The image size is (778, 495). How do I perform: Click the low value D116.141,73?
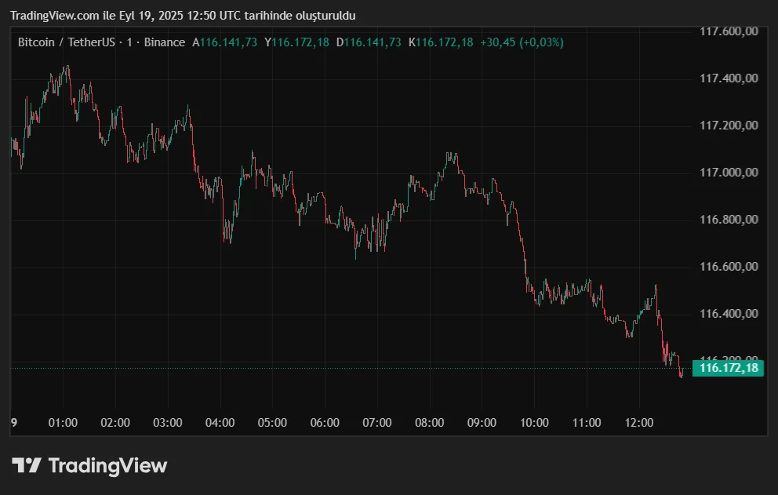(369, 42)
